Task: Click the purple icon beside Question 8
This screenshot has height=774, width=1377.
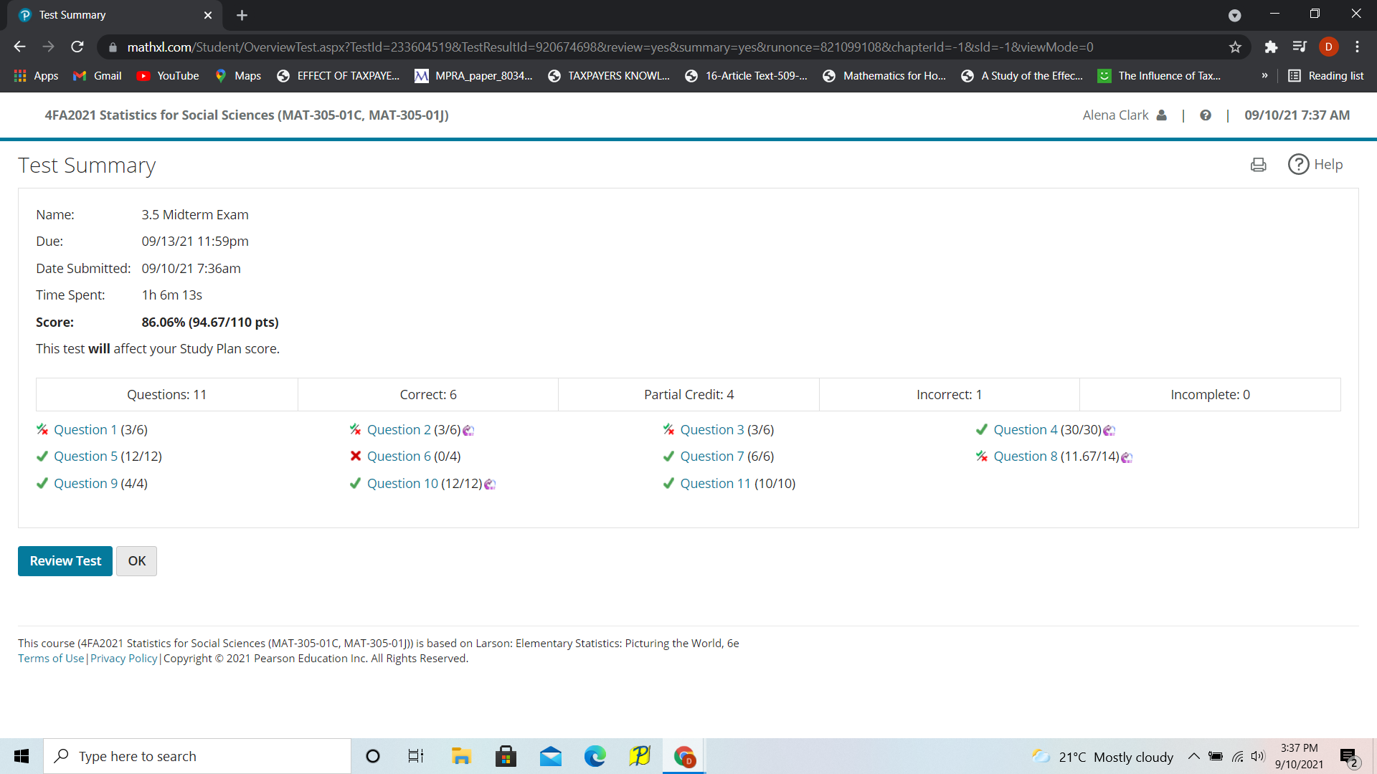Action: point(1127,457)
